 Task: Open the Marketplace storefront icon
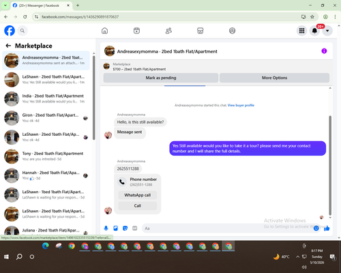201,31
